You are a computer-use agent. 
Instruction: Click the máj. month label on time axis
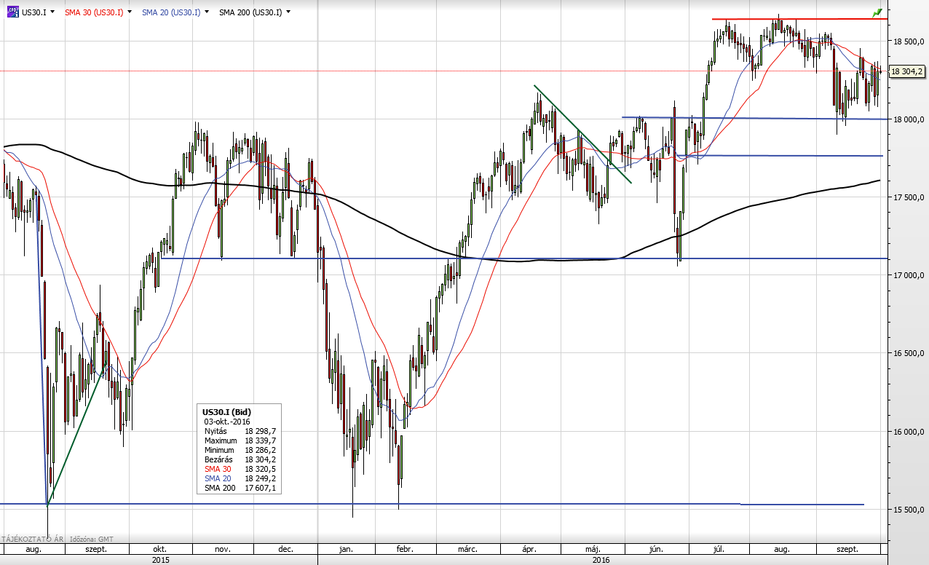(591, 548)
